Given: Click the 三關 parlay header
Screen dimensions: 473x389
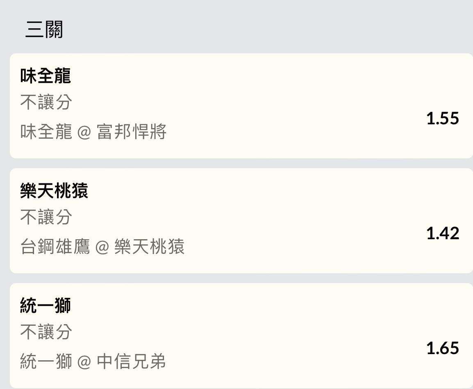Looking at the screenshot, I should 44,30.
